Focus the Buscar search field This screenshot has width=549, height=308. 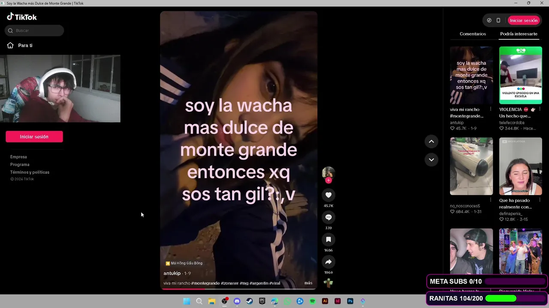pos(34,30)
